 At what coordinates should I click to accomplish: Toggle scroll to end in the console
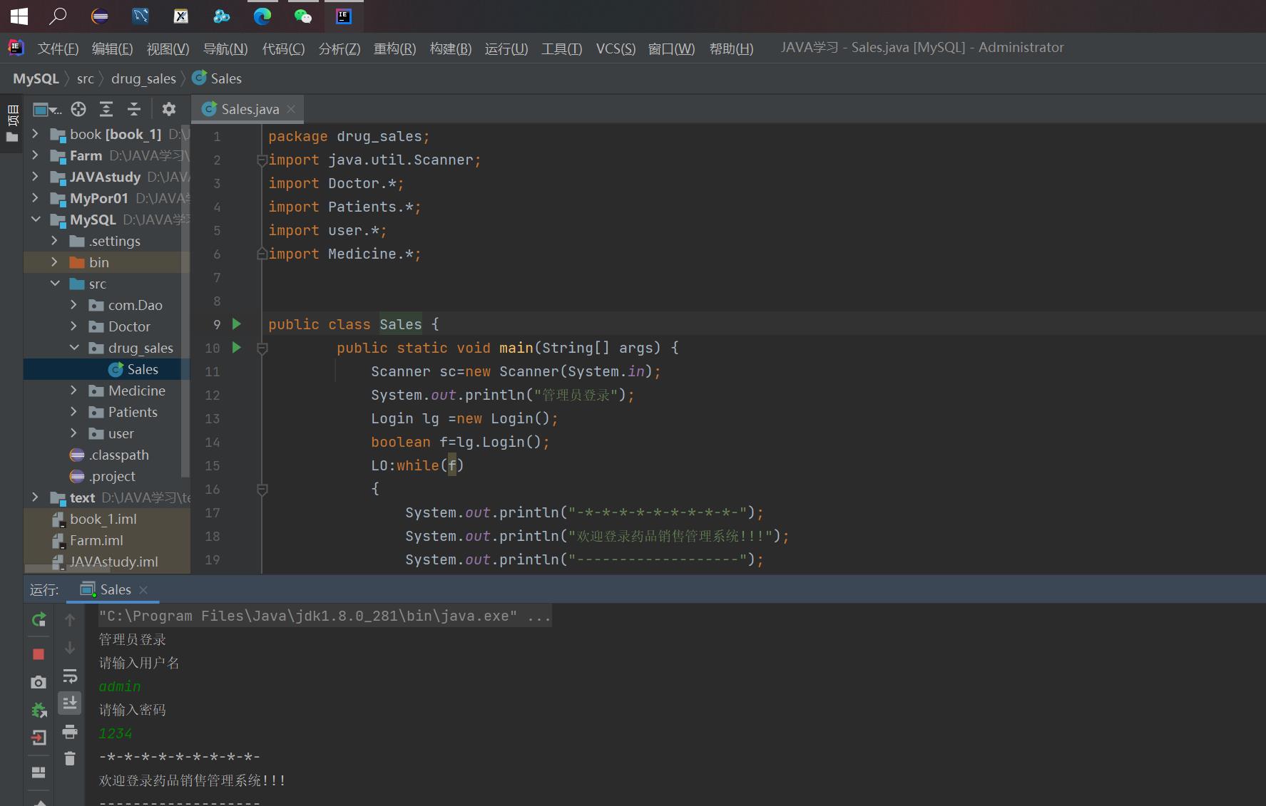tap(70, 703)
